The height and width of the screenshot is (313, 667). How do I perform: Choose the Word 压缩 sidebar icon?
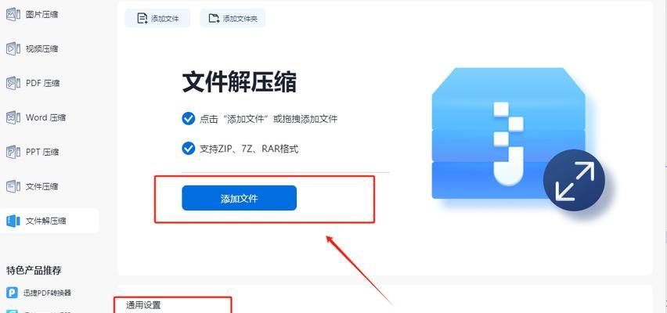(13, 117)
